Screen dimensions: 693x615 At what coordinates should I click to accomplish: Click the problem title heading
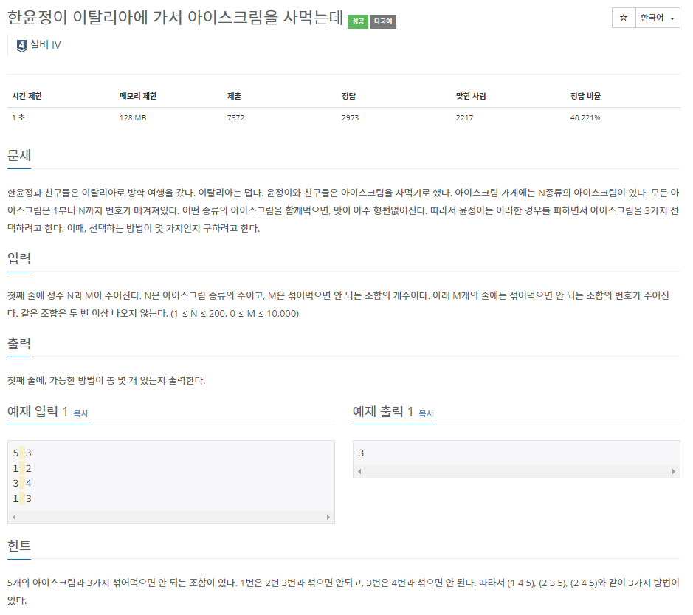(x=176, y=18)
